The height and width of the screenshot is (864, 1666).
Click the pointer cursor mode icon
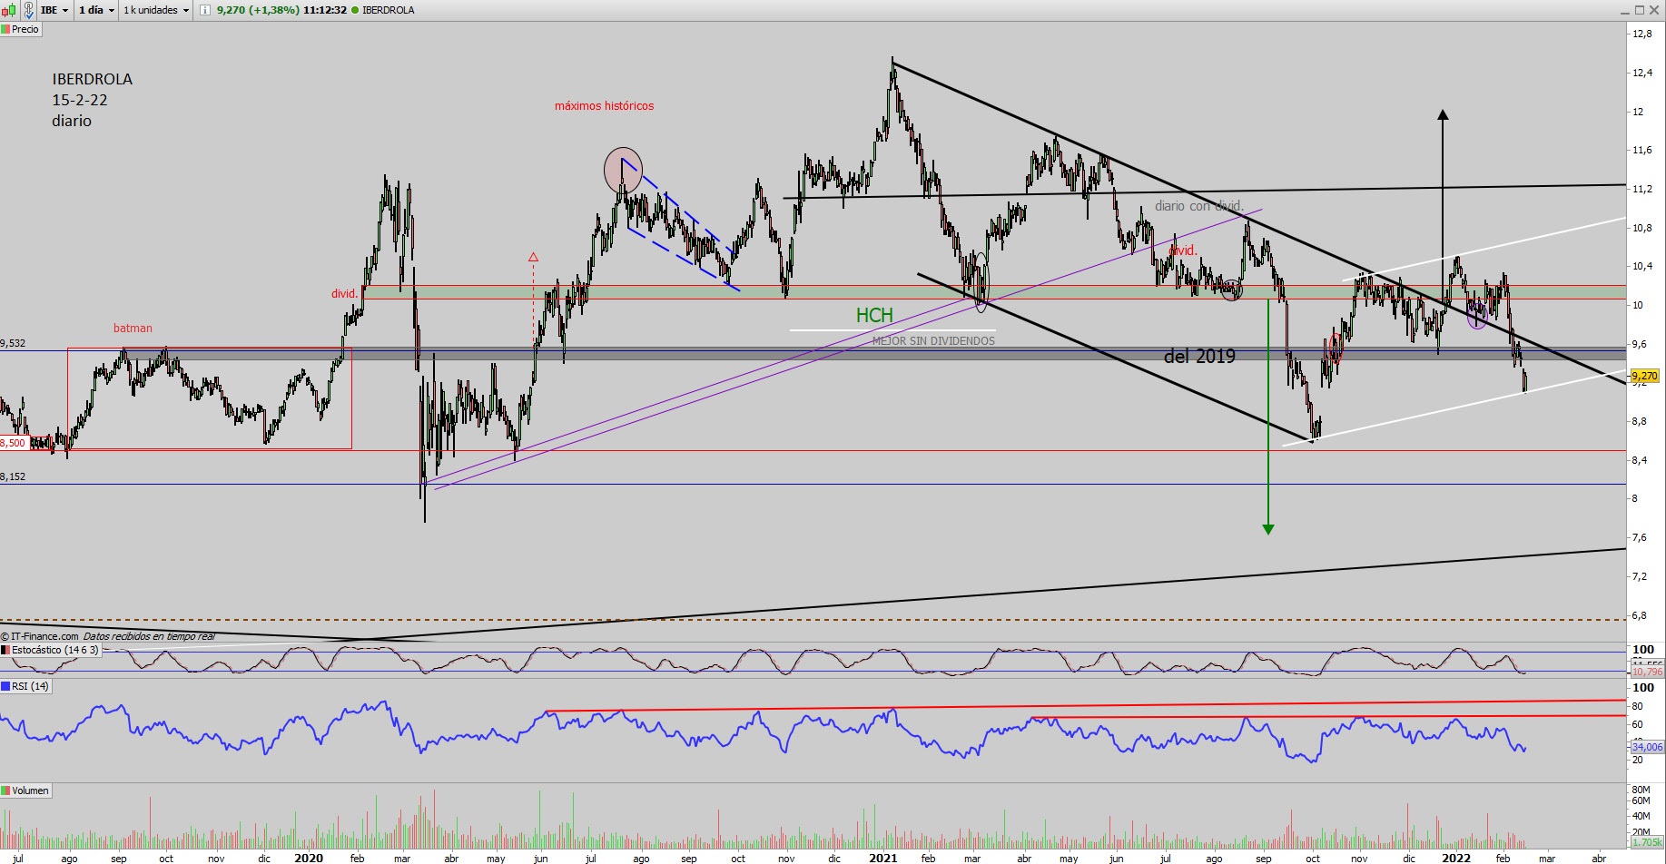[x=28, y=10]
